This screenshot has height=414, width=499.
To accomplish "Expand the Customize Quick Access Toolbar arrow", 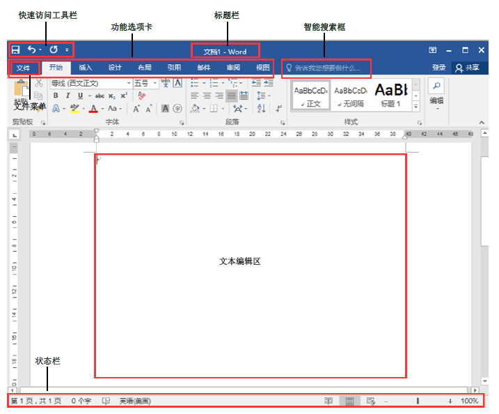I will pos(67,50).
